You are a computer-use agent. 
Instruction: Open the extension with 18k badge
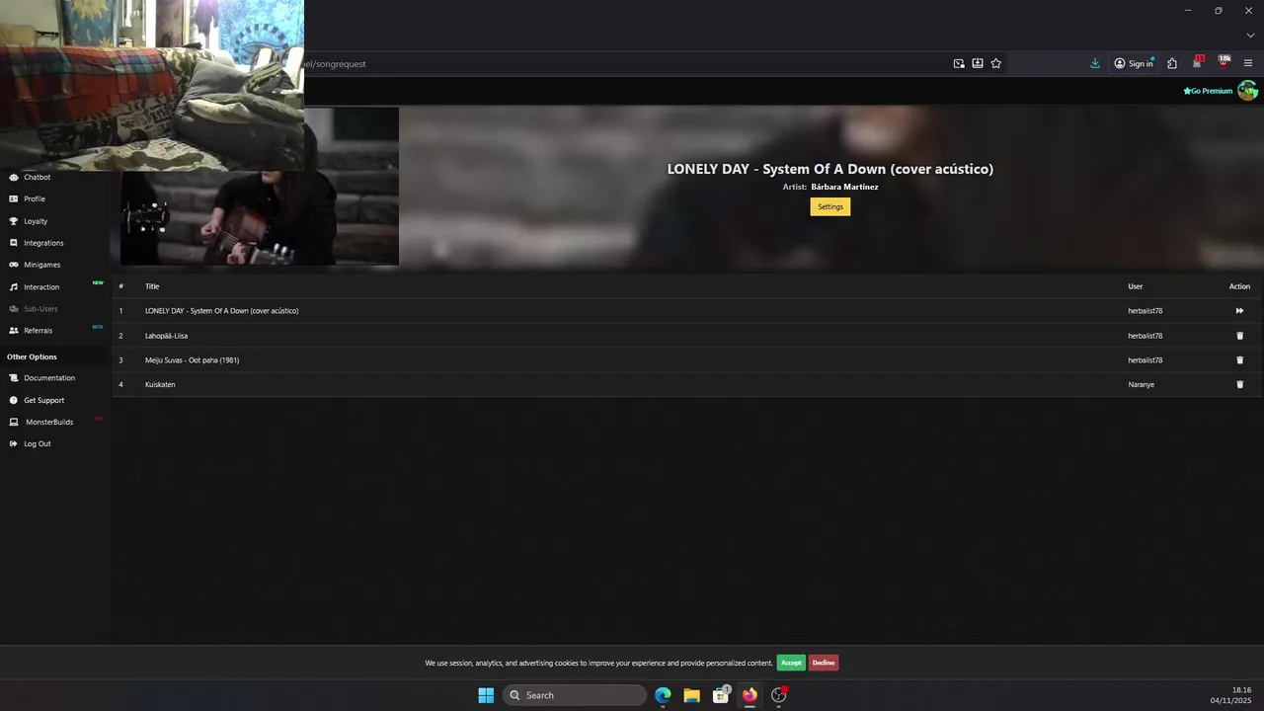click(x=1224, y=62)
